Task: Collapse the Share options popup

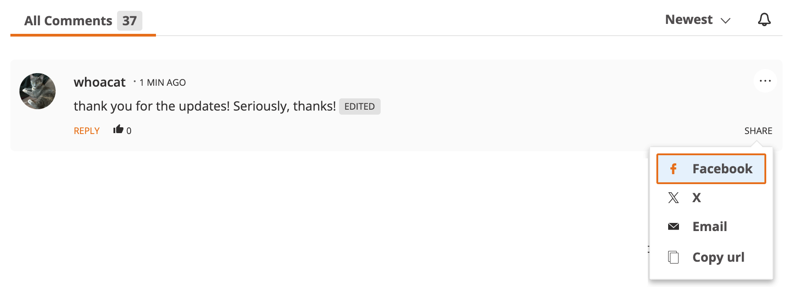Action: 758,130
